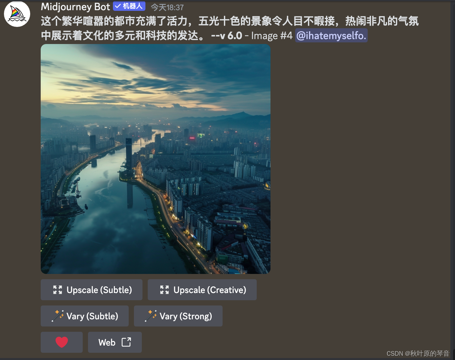The width and height of the screenshot is (455, 360).
Task: Click the Chinese prompt text of the message
Action: click(230, 28)
